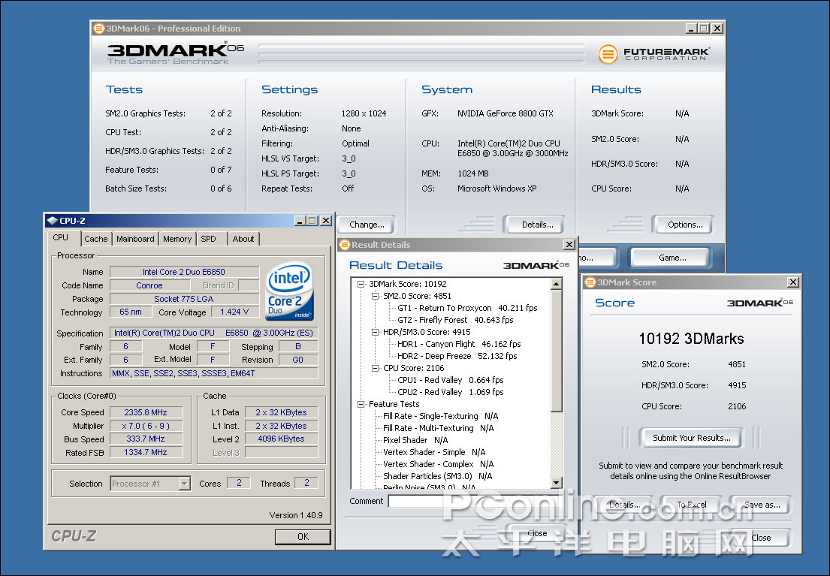Open the Mainboard tab in CPU-Z
The width and height of the screenshot is (830, 576).
coord(135,239)
